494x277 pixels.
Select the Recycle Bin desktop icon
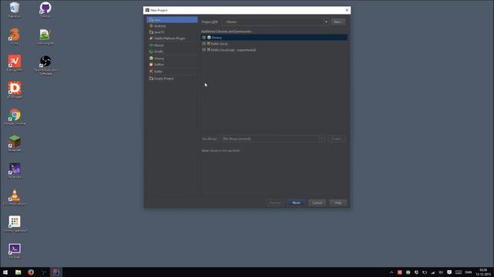15,10
